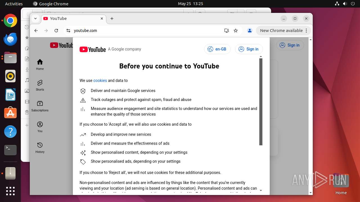Screen dimensions: 360x202
Task: Click the dialog scrollbar up arrow
Action: pyautogui.click(x=261, y=57)
